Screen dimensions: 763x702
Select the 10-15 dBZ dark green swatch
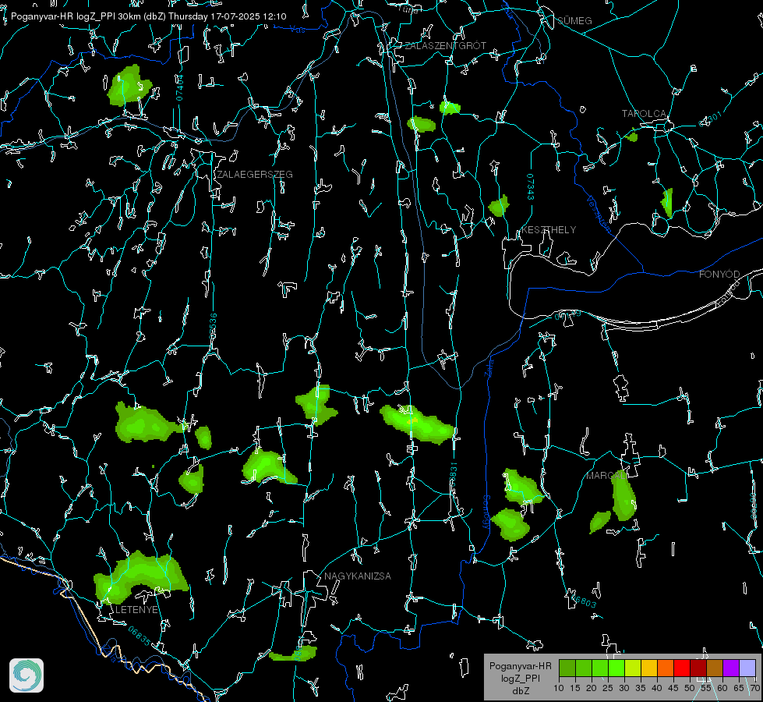click(x=567, y=668)
